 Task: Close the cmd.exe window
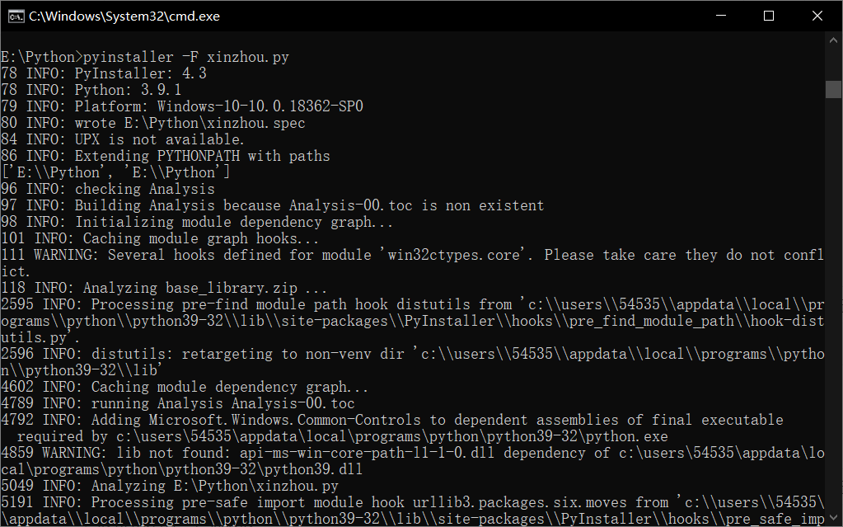point(817,16)
